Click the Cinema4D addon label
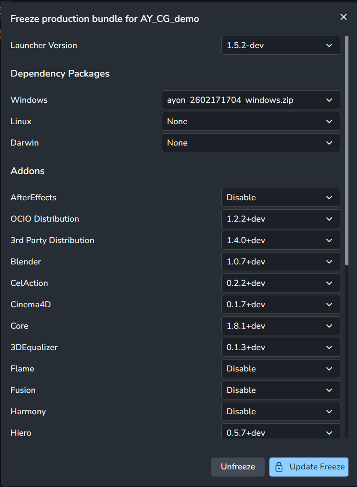The width and height of the screenshot is (357, 487). (31, 305)
